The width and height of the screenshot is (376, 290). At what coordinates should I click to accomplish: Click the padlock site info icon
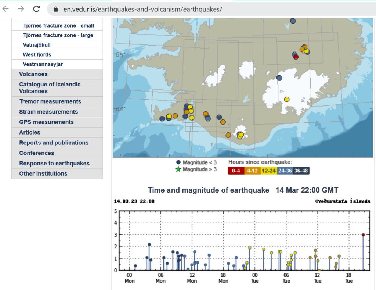pos(56,9)
